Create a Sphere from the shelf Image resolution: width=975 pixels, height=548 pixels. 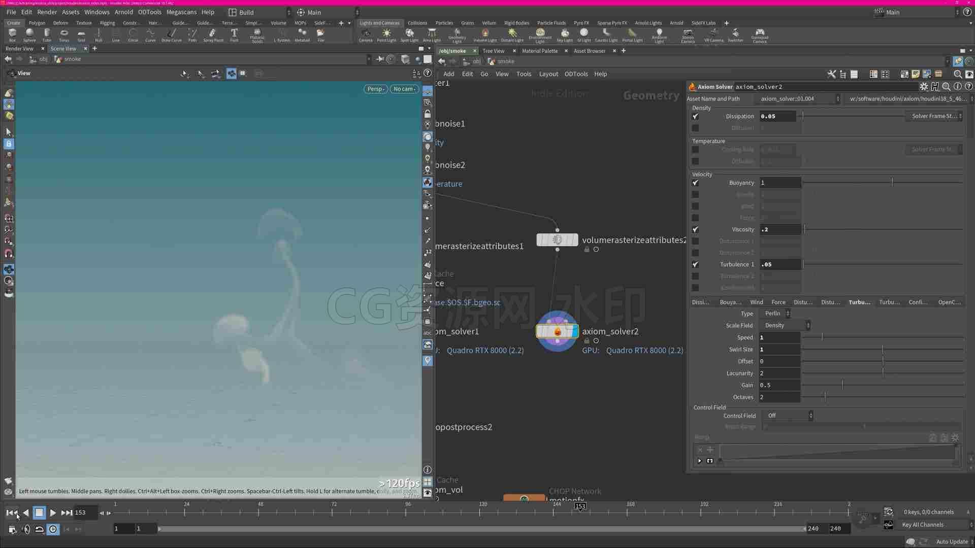[x=29, y=35]
